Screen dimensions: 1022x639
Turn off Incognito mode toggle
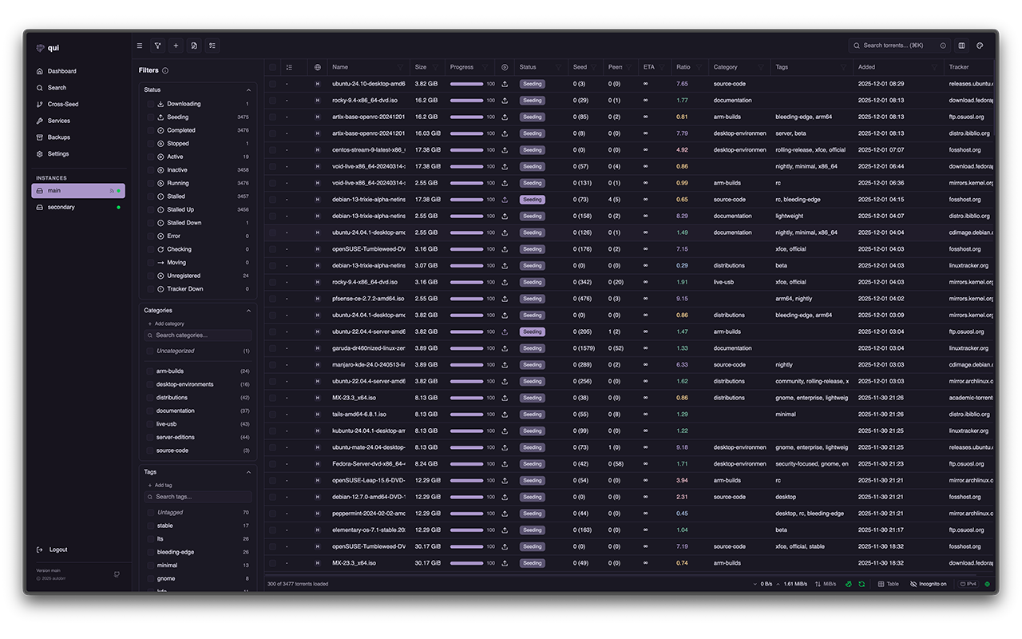coord(928,584)
